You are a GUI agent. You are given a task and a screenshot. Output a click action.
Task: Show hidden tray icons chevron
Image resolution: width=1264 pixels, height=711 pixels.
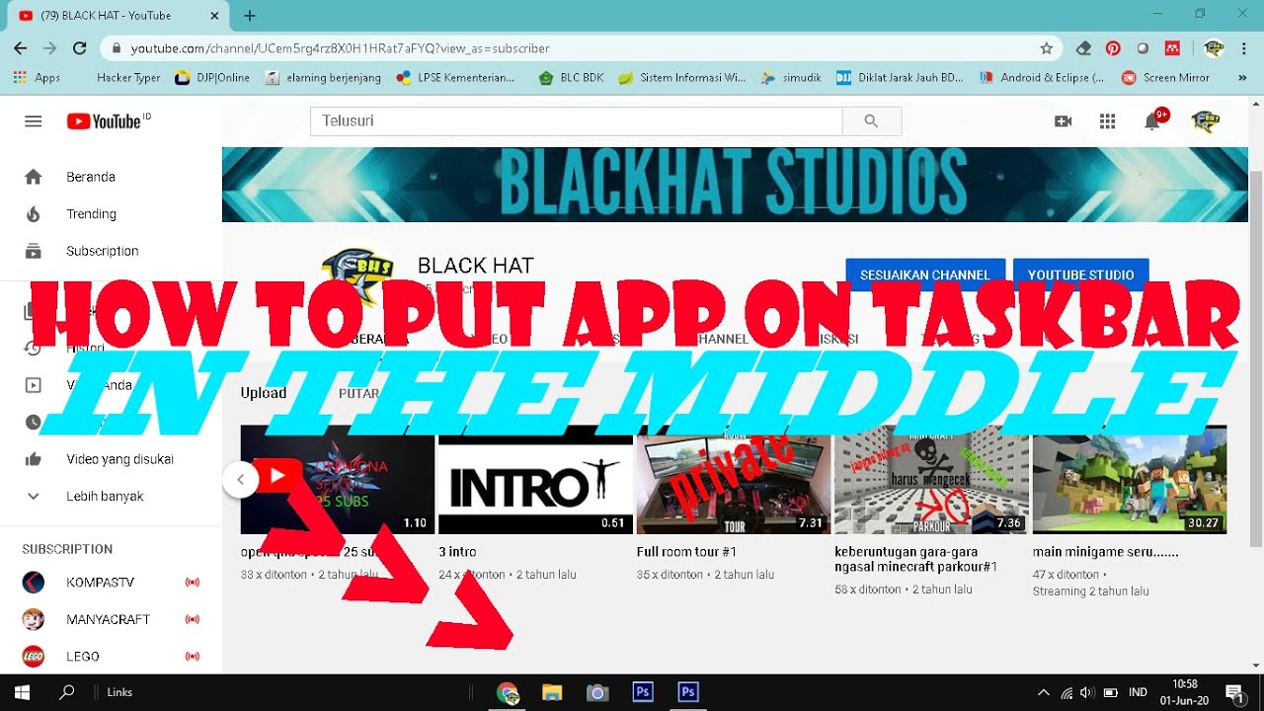click(x=1044, y=692)
